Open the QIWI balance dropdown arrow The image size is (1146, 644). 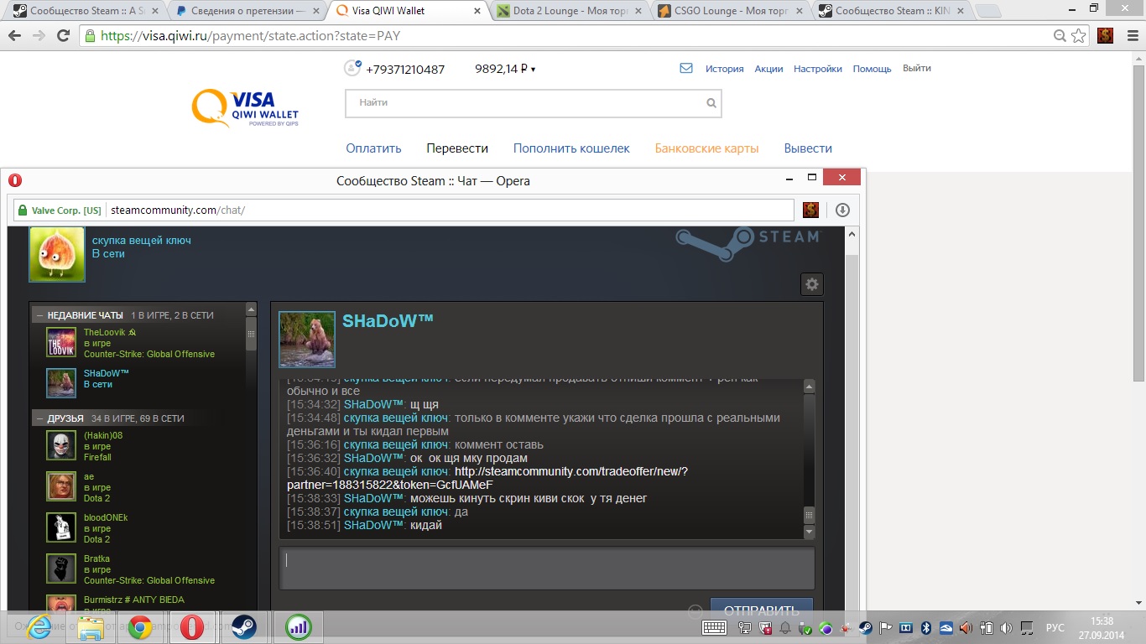pyautogui.click(x=533, y=70)
